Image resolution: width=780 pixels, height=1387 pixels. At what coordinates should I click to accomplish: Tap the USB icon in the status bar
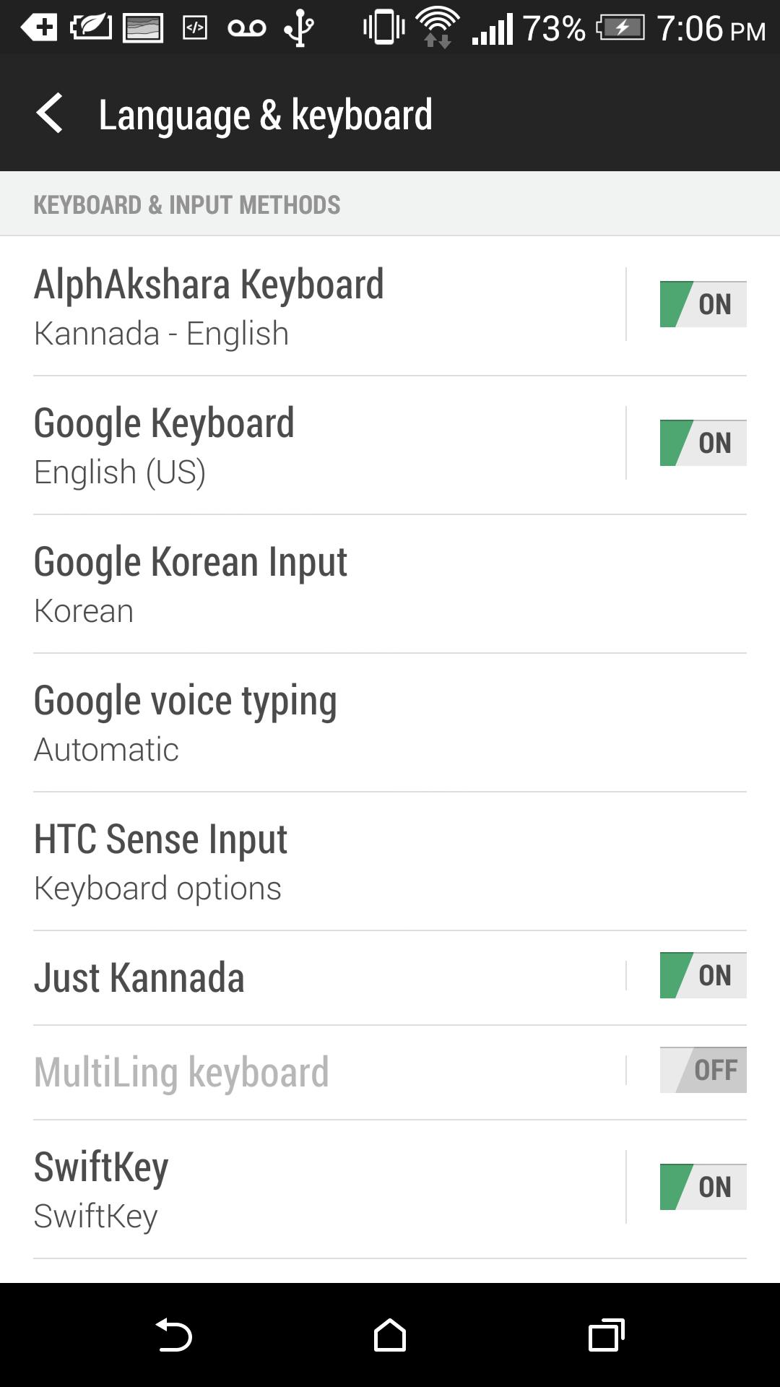click(x=298, y=28)
